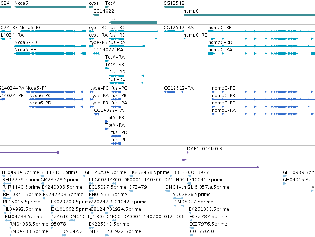315x237 pixels.
Task: Click the CO189271 EST label
Action: pyautogui.click(x=200, y=172)
